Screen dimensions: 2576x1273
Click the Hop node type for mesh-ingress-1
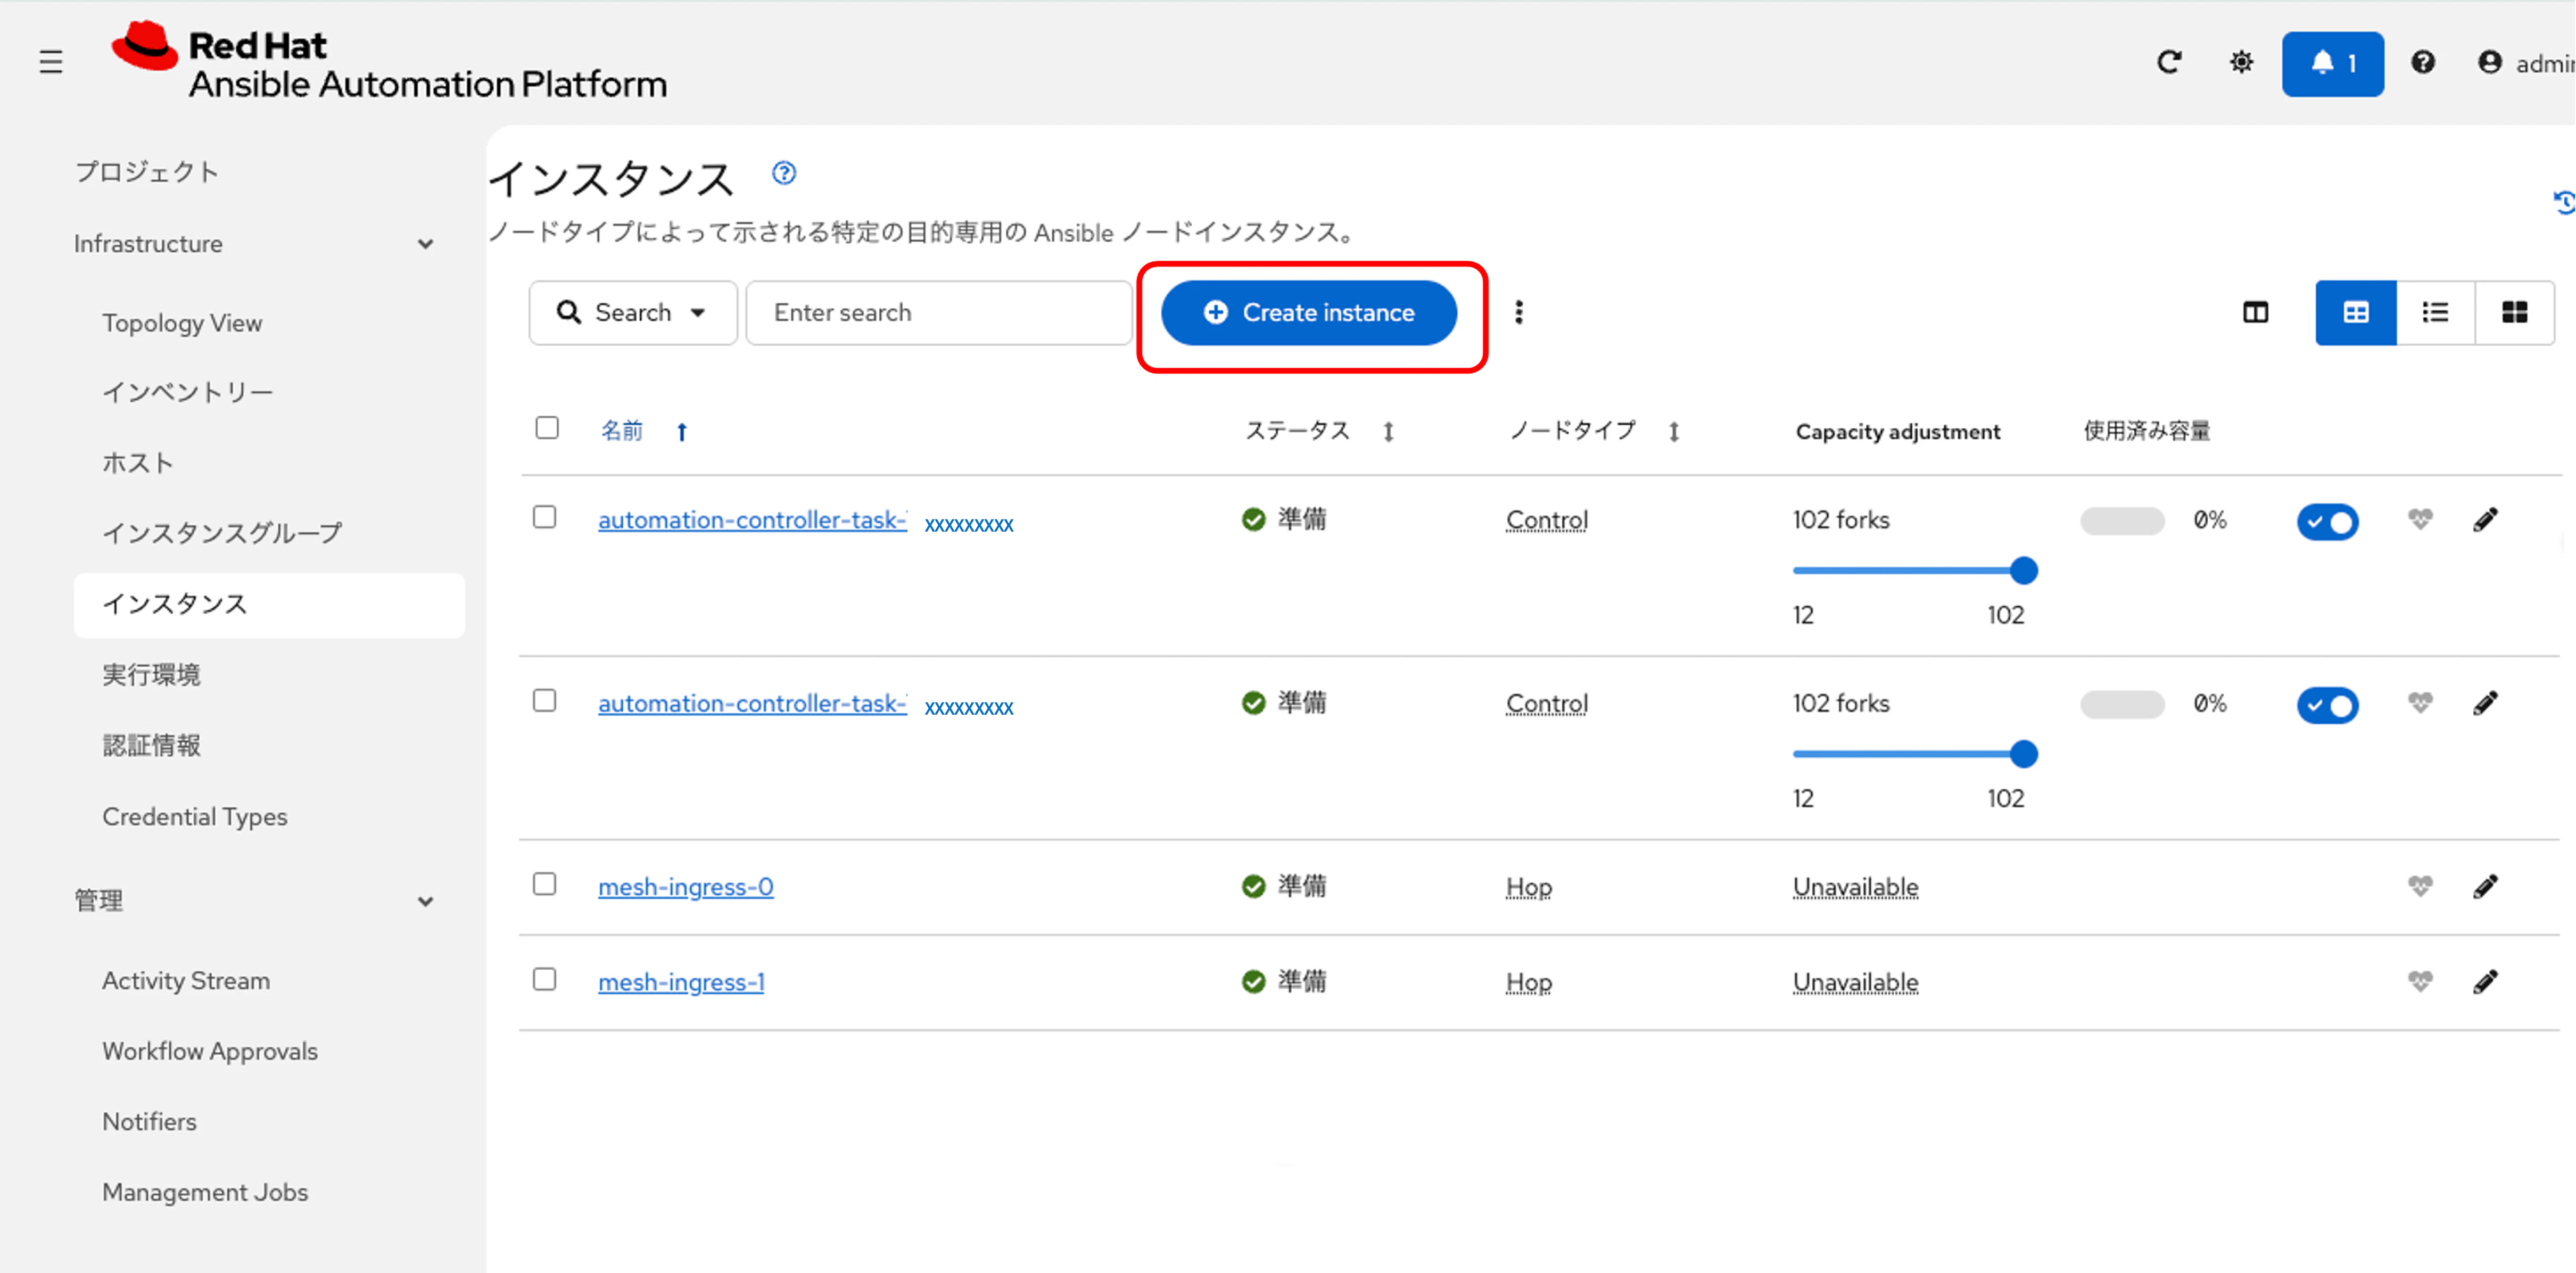[x=1529, y=982]
